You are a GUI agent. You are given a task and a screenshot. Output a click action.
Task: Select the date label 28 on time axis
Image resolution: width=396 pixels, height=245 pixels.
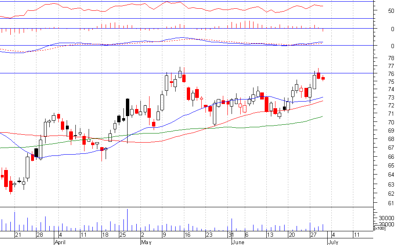(x=40, y=235)
